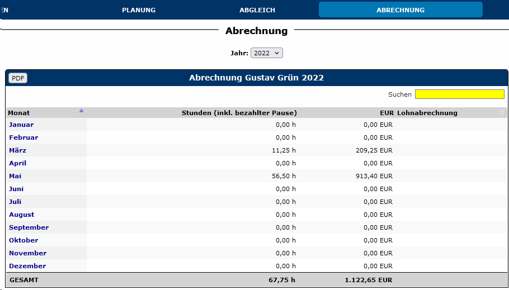This screenshot has height=290, width=509.
Task: Open the März month link
Action: pyautogui.click(x=17, y=150)
